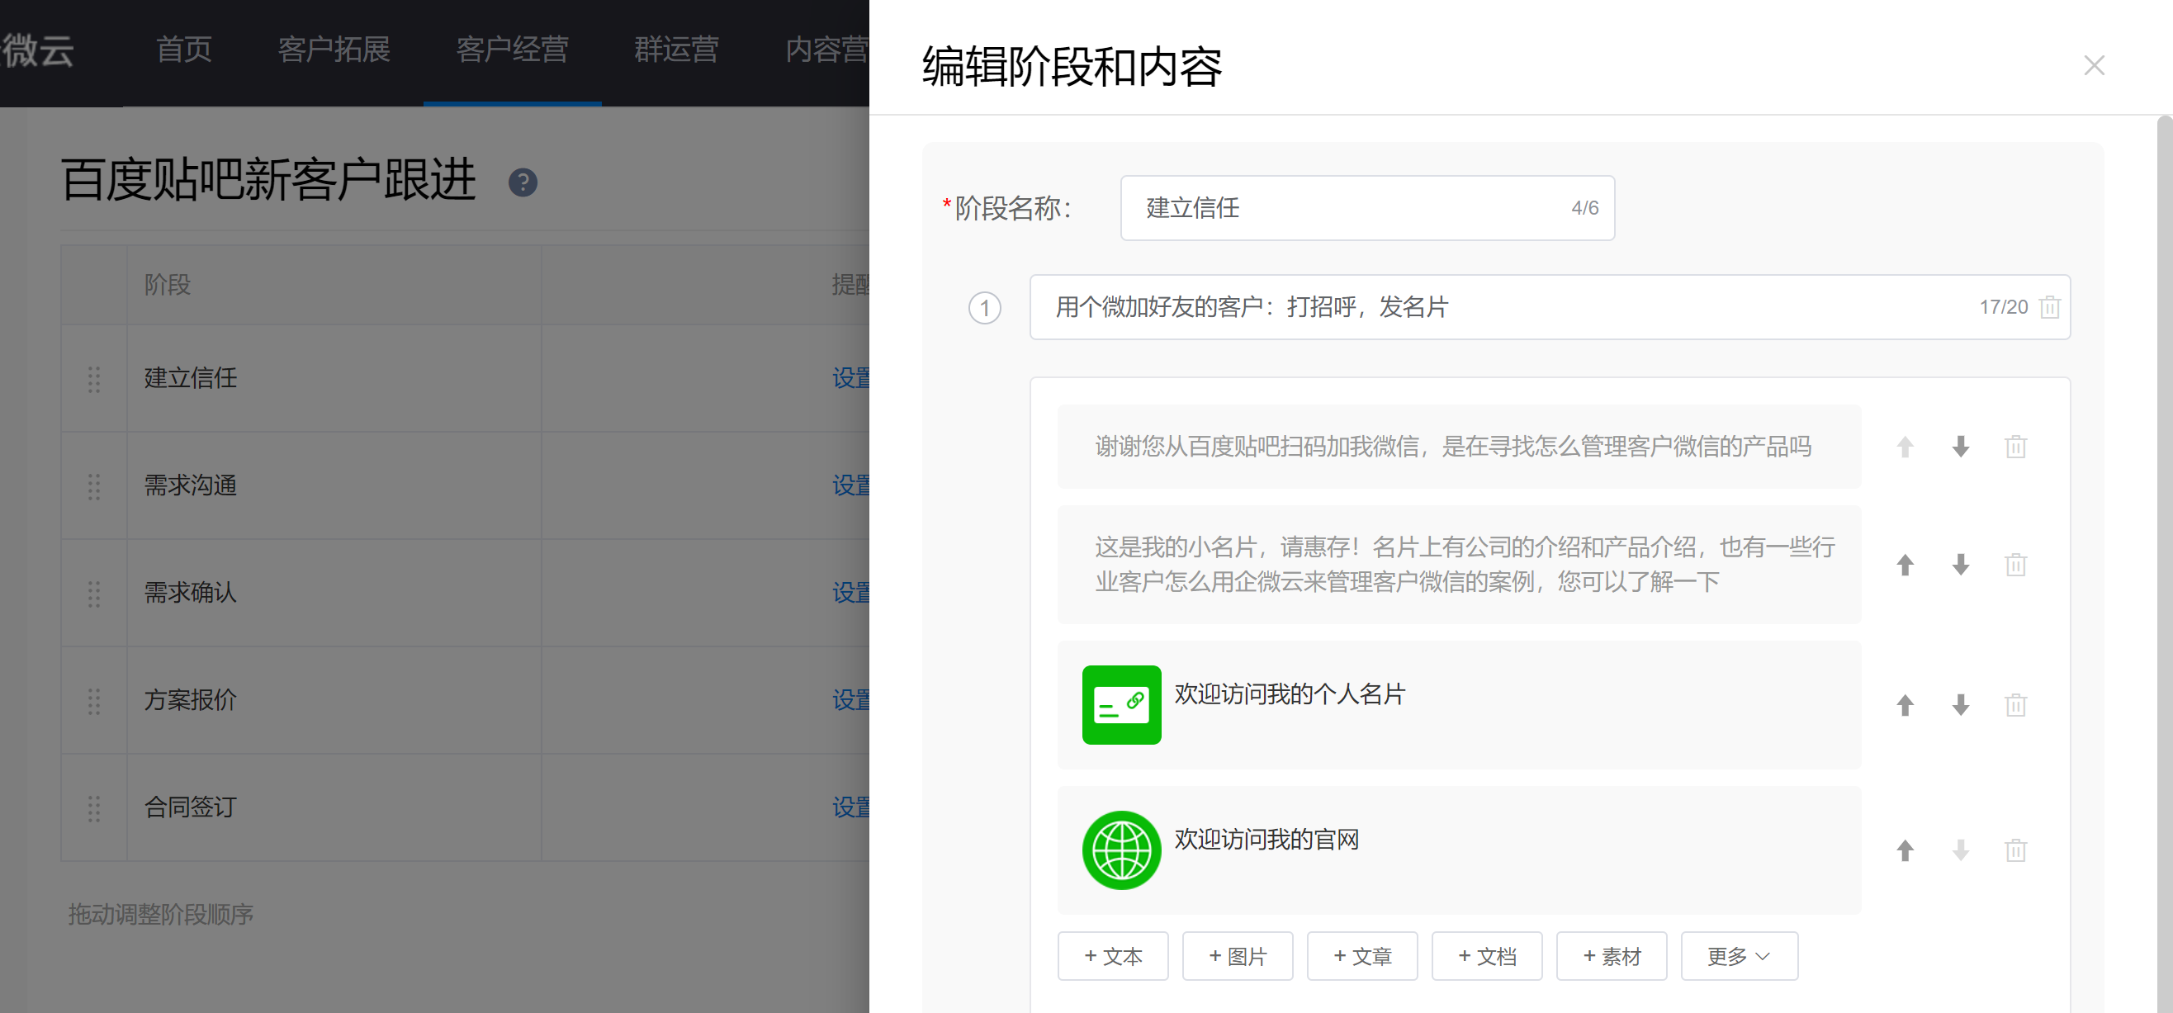This screenshot has width=2173, height=1013.
Task: Delete the 这是我的小名片 message
Action: click(2016, 564)
